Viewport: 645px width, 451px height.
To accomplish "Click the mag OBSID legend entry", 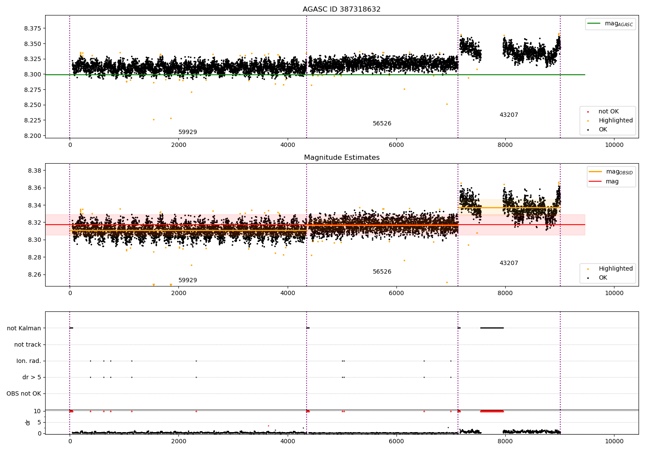I will 611,172.
